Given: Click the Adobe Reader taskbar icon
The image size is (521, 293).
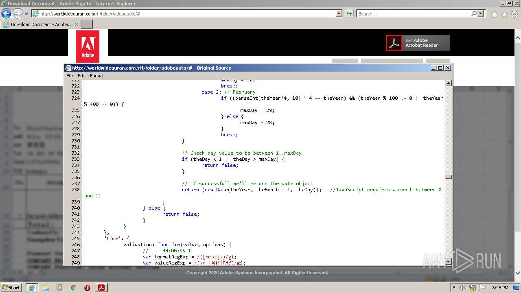Looking at the screenshot, I should point(101,288).
